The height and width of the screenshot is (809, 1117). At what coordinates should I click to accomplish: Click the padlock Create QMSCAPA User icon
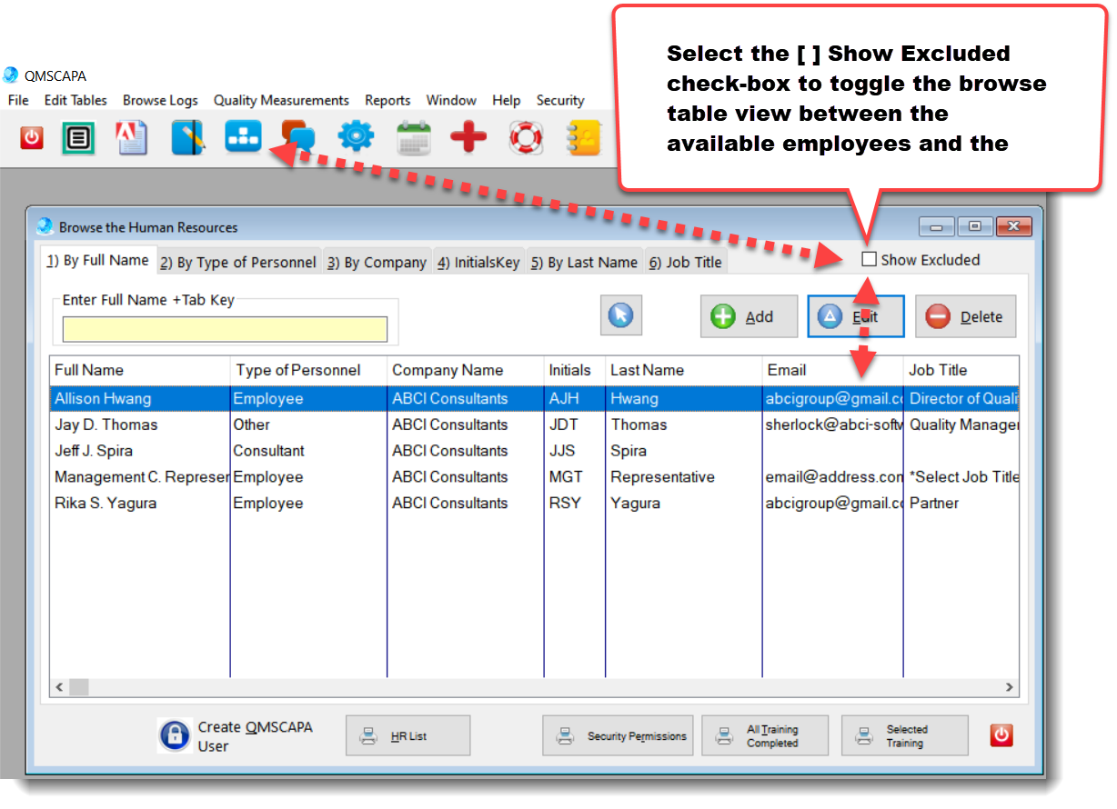click(175, 735)
